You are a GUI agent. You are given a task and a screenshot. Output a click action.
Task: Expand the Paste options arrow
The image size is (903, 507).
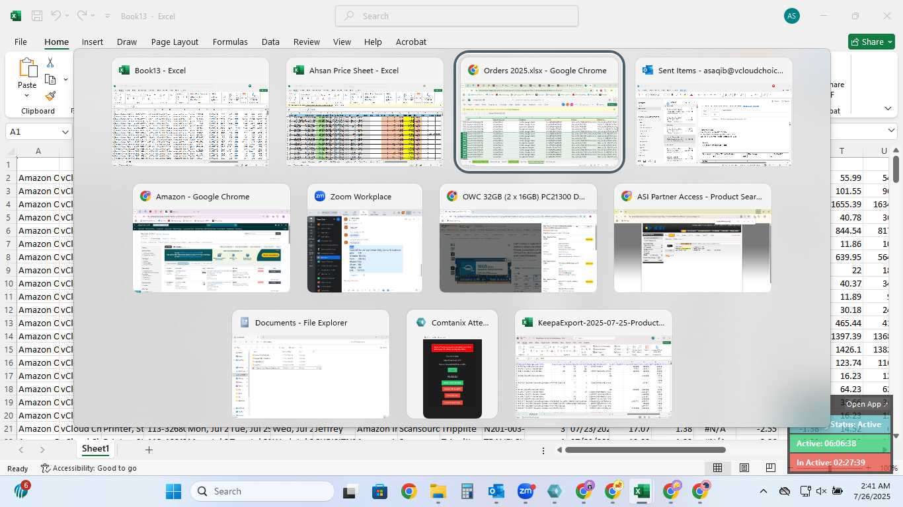pyautogui.click(x=27, y=96)
